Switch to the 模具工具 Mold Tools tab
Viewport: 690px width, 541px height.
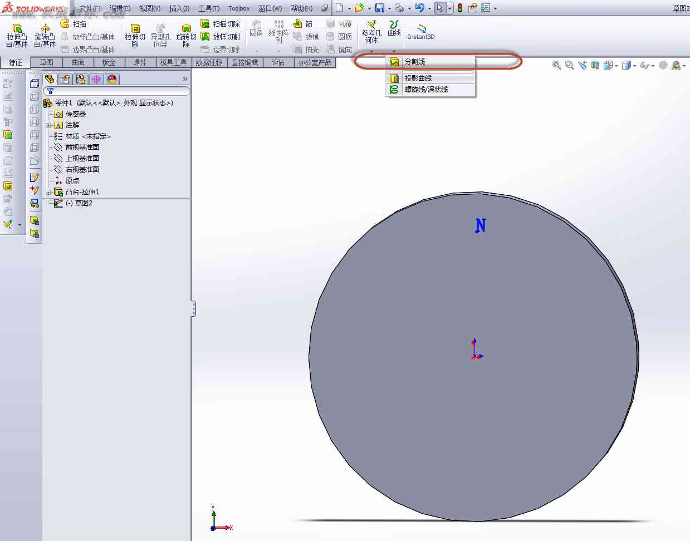[173, 62]
